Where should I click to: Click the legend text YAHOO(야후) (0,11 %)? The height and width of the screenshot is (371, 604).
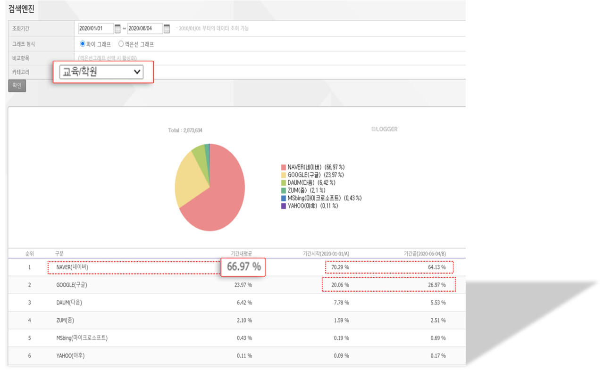point(313,206)
